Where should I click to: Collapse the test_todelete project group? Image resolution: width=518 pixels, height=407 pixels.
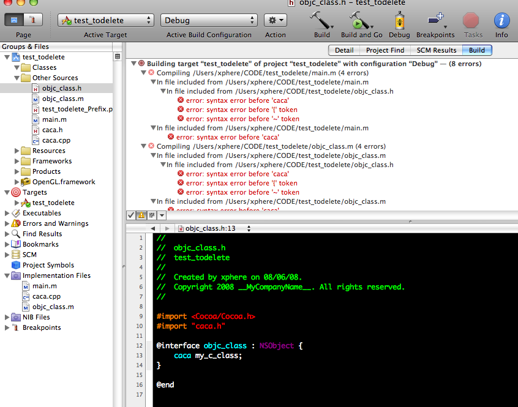pyautogui.click(x=7, y=57)
